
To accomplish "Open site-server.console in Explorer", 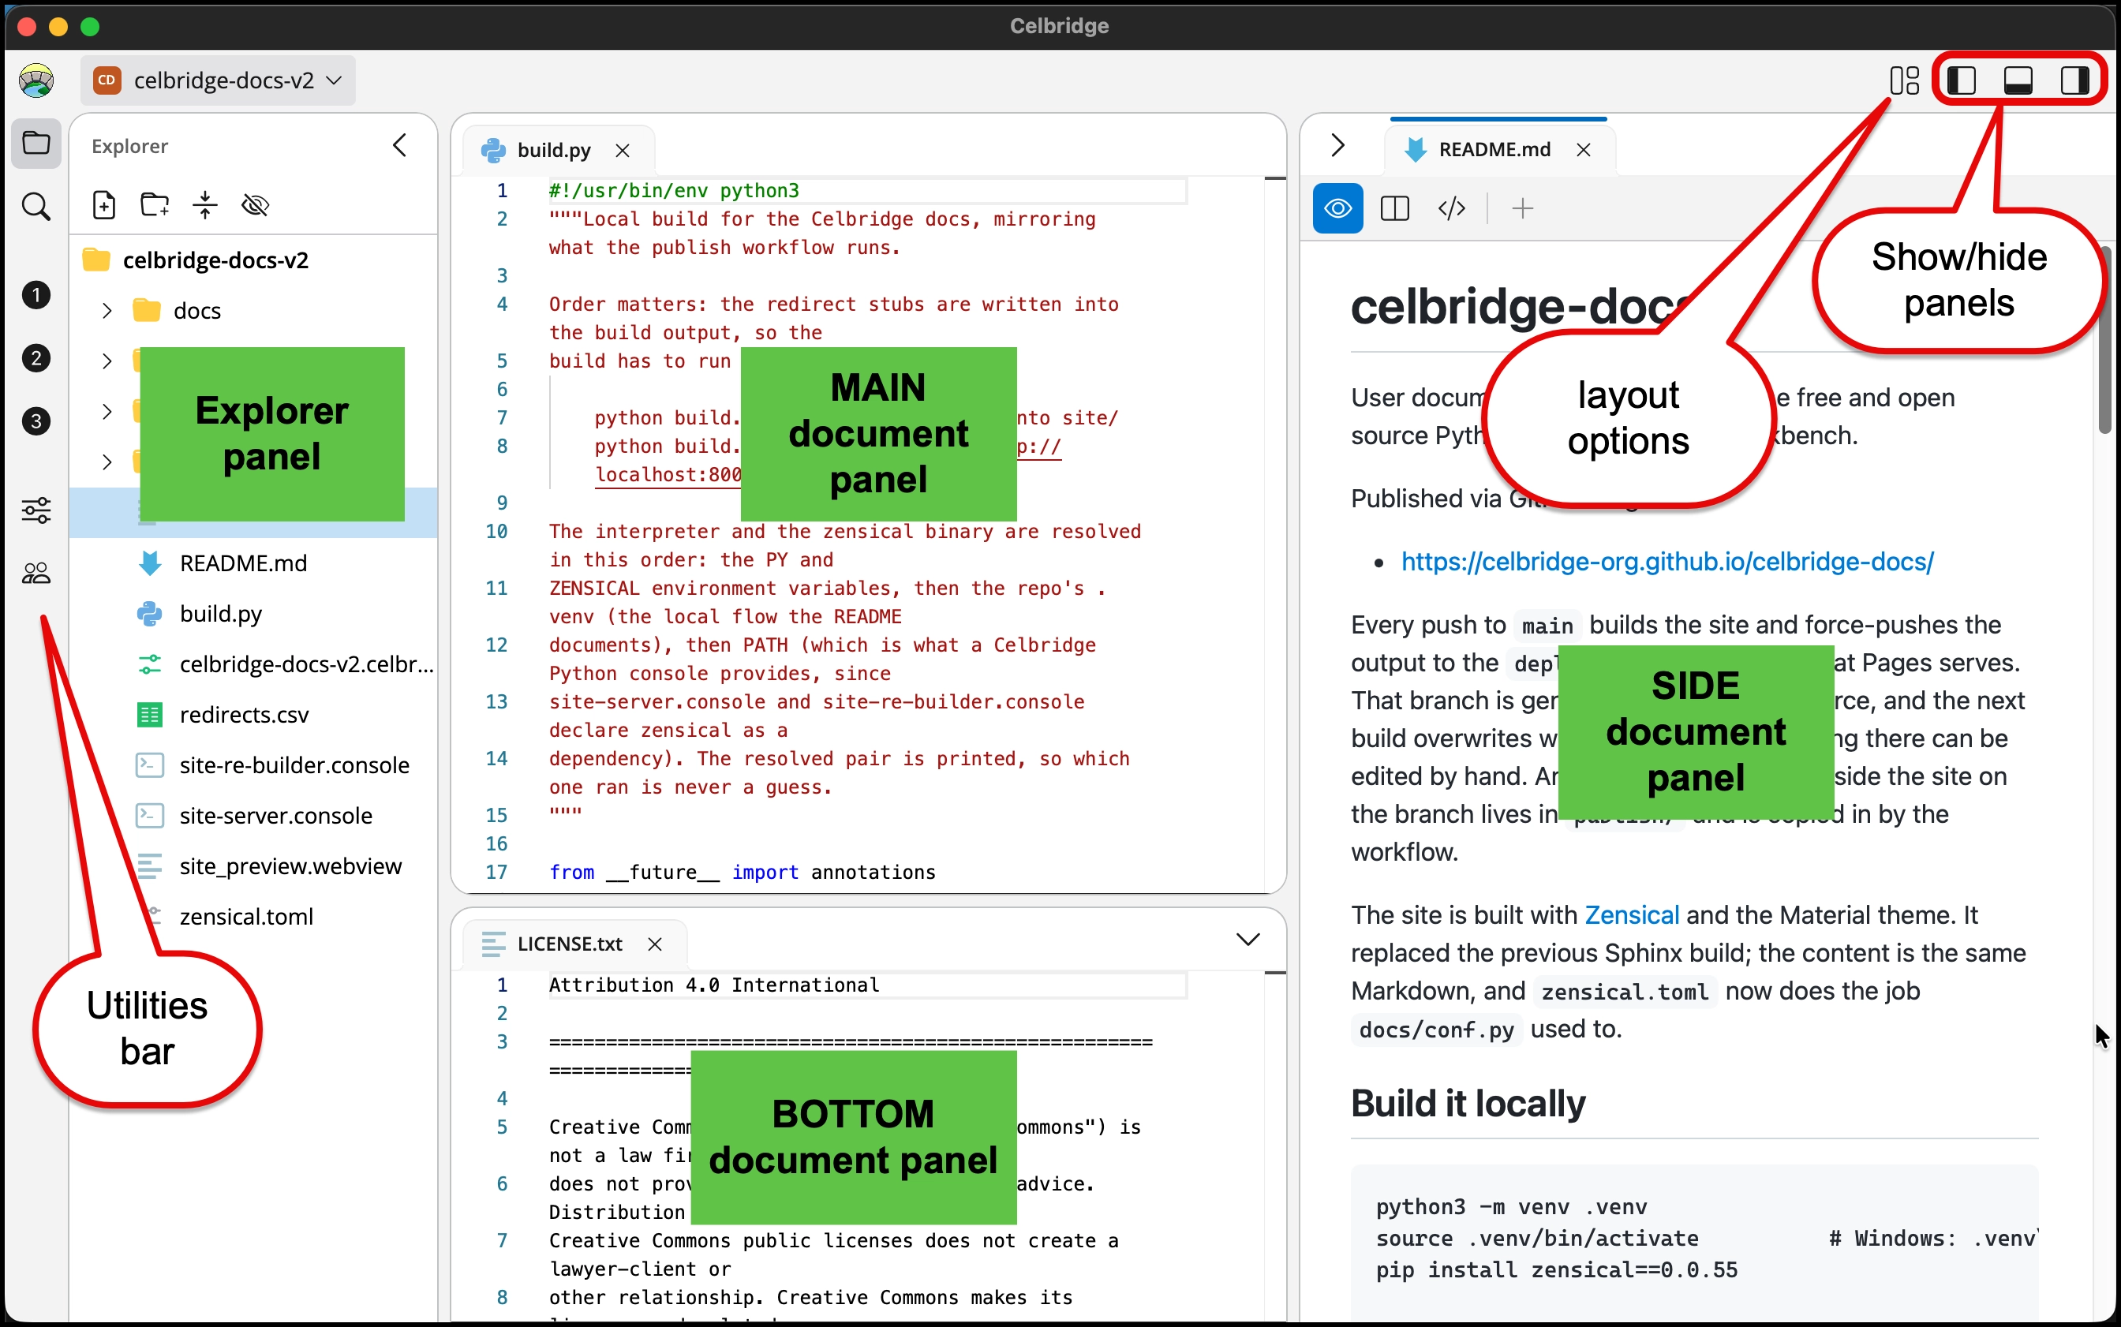I will [253, 817].
